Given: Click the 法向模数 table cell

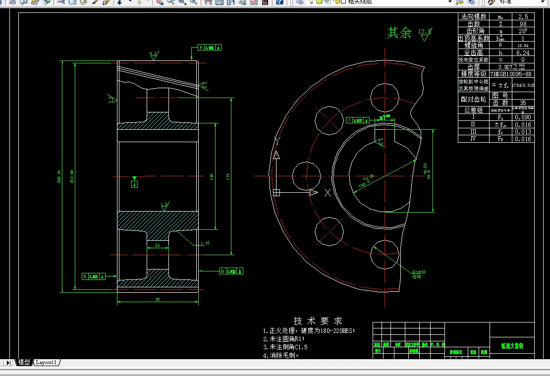Looking at the screenshot, I should click(x=474, y=16).
